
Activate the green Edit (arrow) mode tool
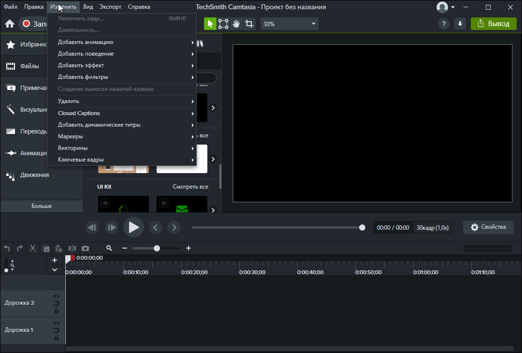(210, 24)
